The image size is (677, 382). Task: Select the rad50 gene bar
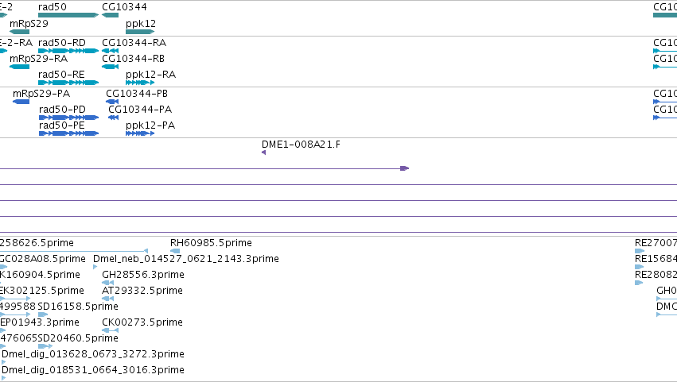click(68, 15)
